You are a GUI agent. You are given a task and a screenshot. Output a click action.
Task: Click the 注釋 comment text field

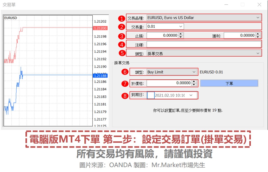pos(204,44)
